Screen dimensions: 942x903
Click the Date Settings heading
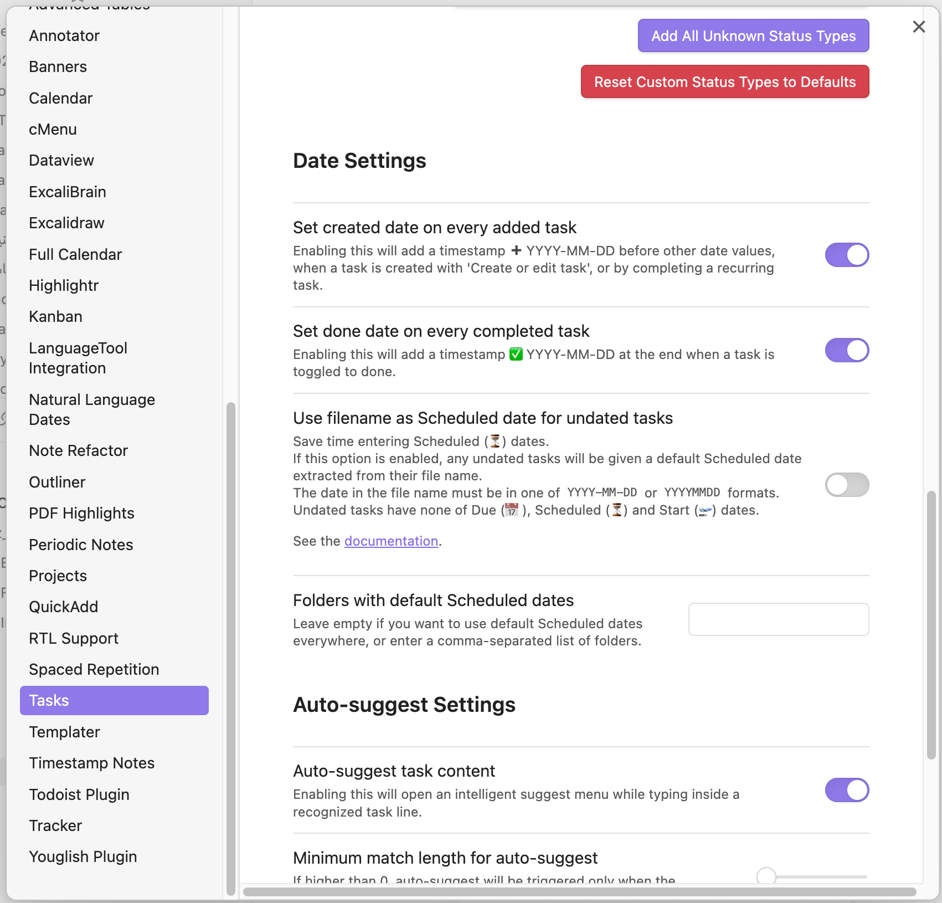click(359, 161)
